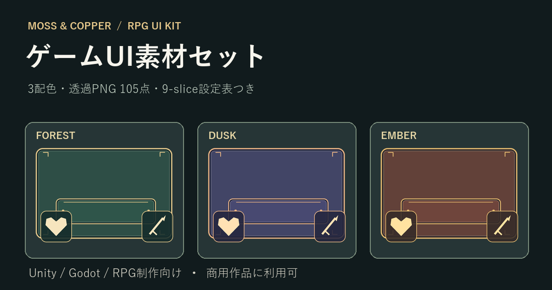The image size is (552, 290).
Task: Click the small dialog box in FOREST panel
Action: (106, 212)
